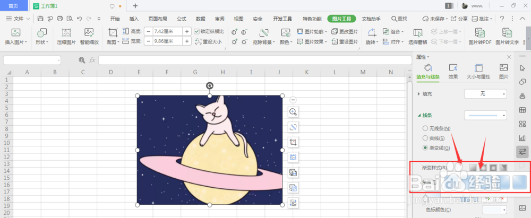Decrease the 宽度 width with minus button
This screenshot has height=218, width=531.
(x=148, y=41)
